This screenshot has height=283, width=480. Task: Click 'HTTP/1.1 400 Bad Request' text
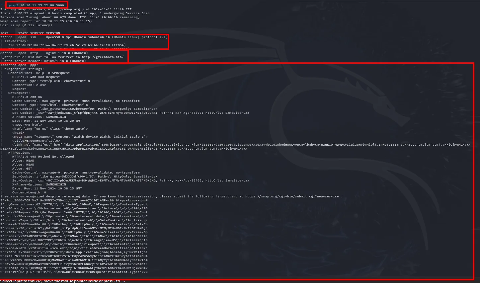pos(36,77)
